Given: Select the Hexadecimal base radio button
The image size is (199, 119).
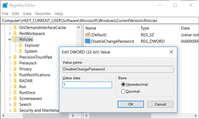Looking at the screenshot, I should click(x=123, y=84).
